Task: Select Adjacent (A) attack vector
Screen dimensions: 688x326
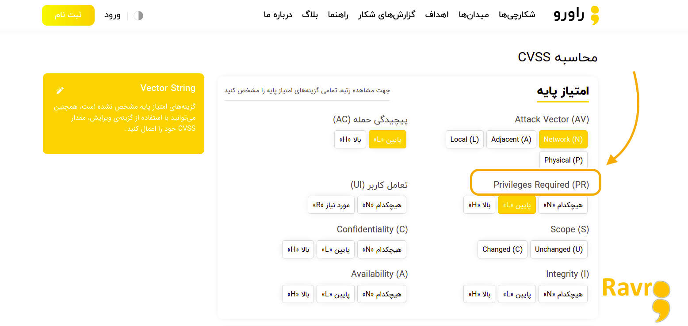Action: click(511, 140)
